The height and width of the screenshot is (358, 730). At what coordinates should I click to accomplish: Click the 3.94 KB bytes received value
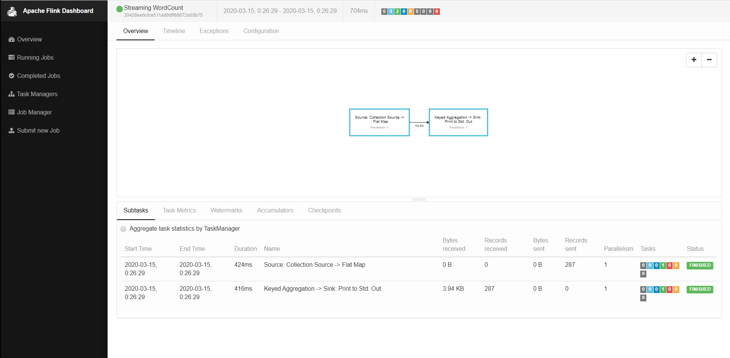tap(453, 289)
